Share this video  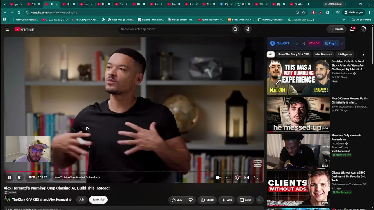pos(207,200)
